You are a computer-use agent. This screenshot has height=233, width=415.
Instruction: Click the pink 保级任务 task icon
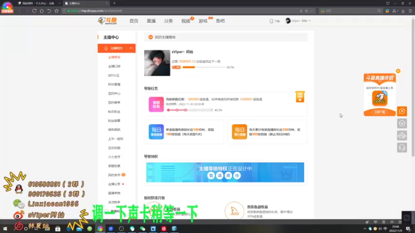156,105
